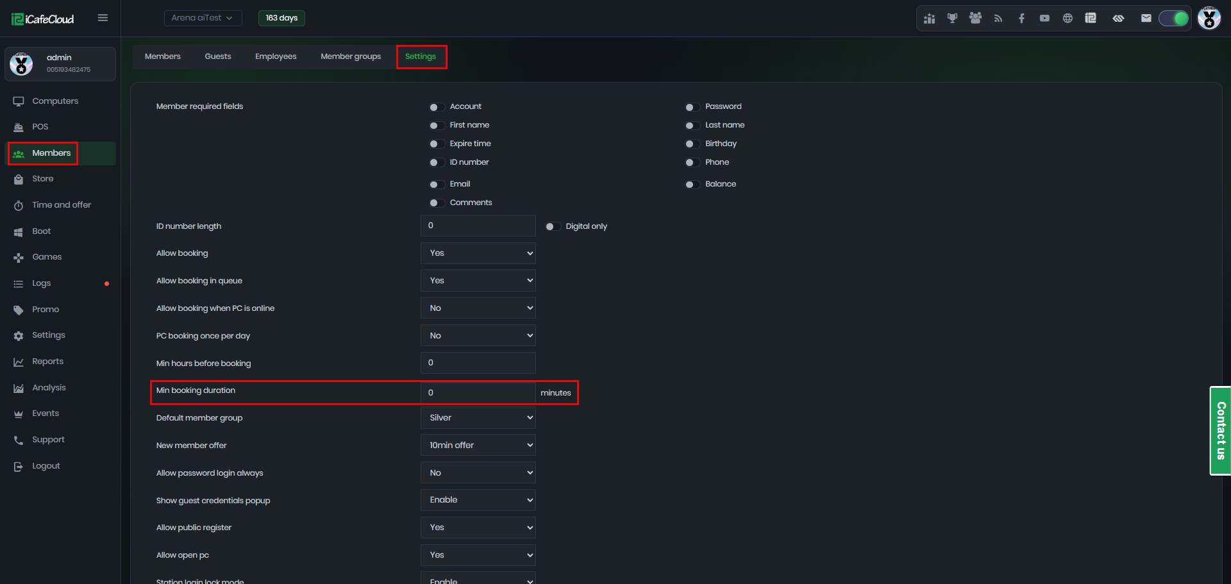Toggle the Balance required field

click(x=692, y=185)
